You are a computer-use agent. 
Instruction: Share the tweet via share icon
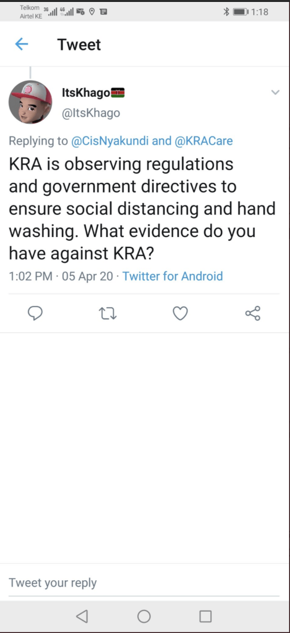[253, 314]
